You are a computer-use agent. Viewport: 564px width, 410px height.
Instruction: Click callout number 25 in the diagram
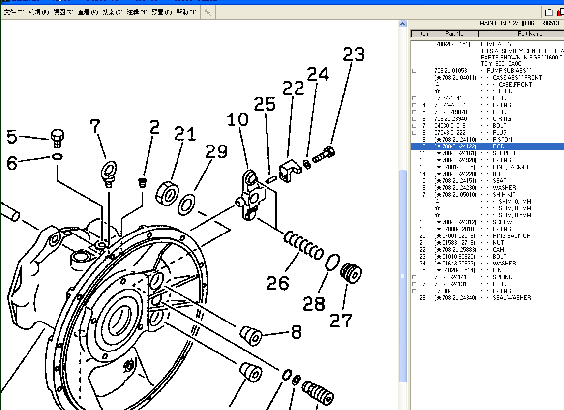[x=265, y=104]
